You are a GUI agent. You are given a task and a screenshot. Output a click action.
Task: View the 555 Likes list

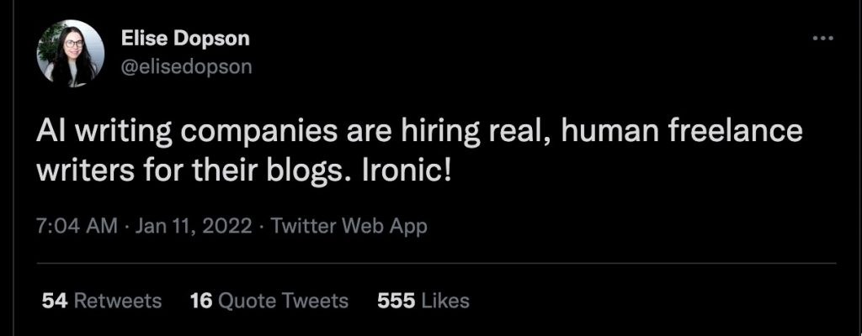coord(423,300)
